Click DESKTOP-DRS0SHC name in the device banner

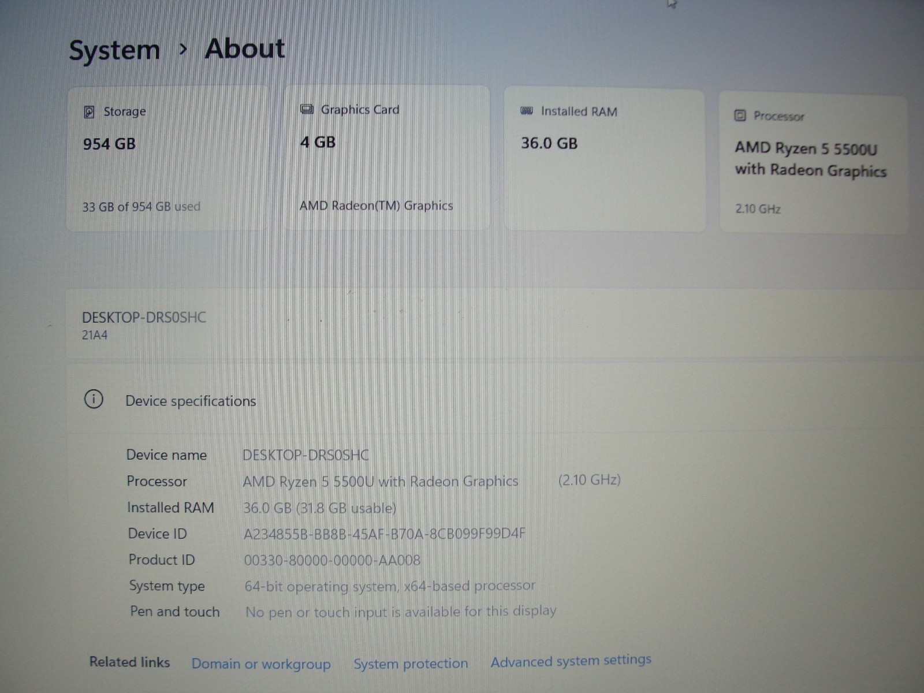coord(144,317)
